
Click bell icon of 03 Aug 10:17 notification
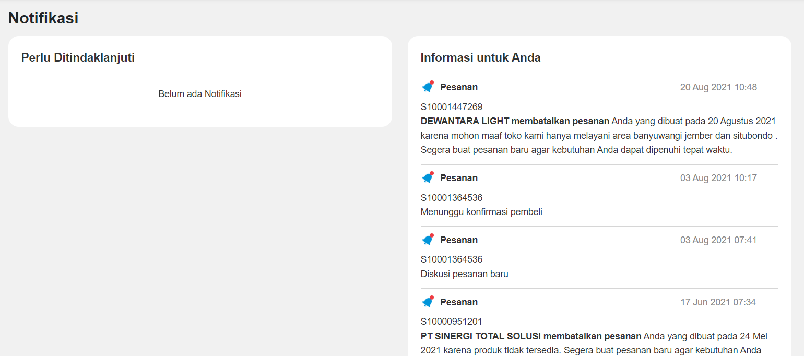click(x=428, y=177)
